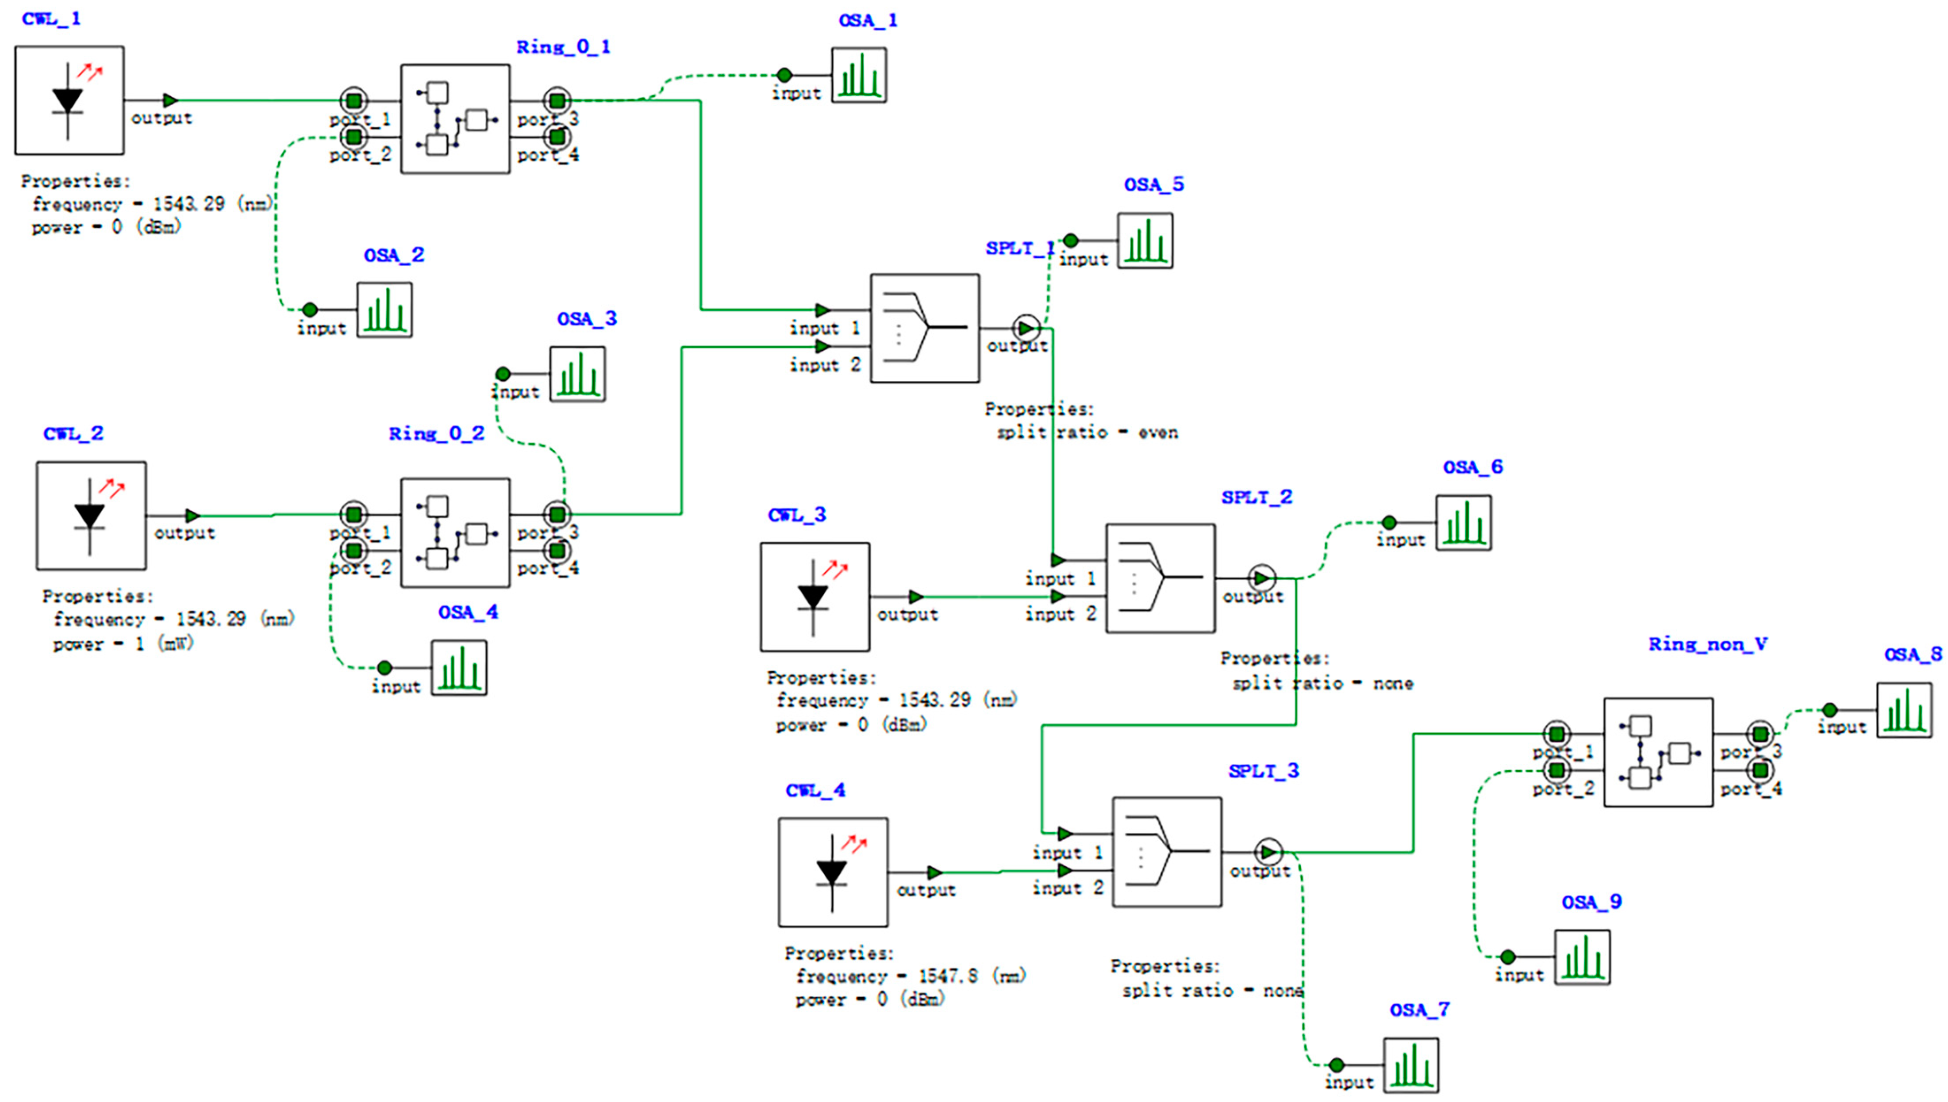Click the Ring_0_1 label
The height and width of the screenshot is (1102, 1948).
[x=563, y=47]
